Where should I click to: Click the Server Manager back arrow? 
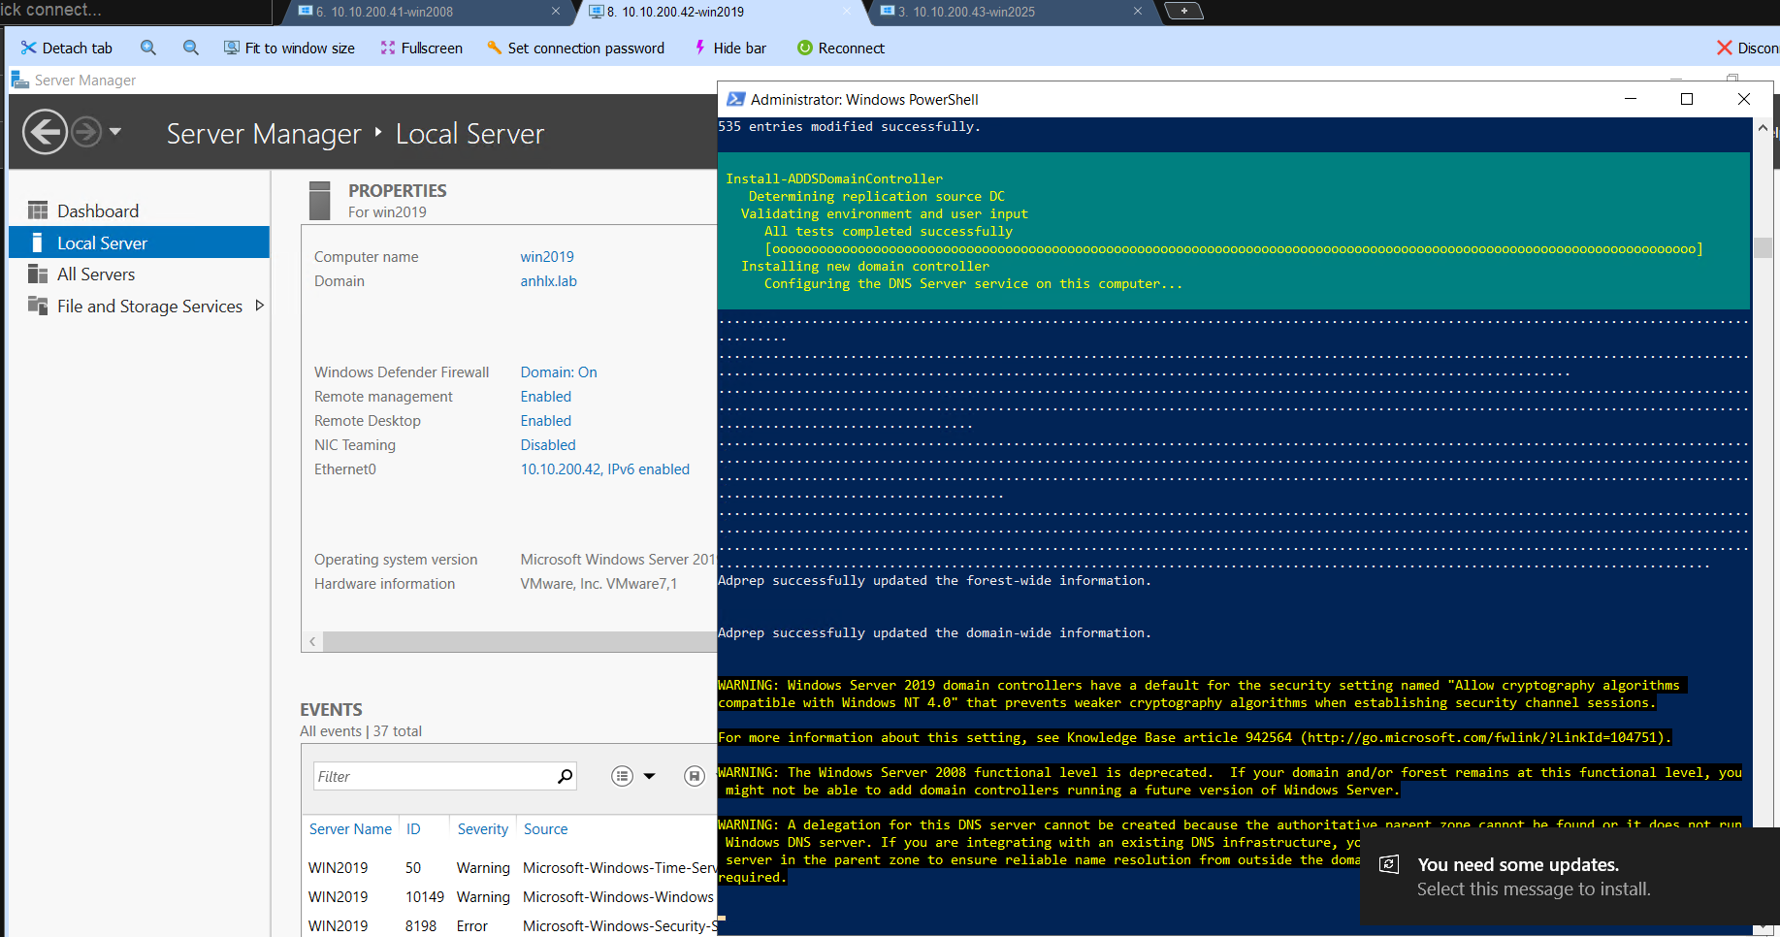[x=45, y=132]
